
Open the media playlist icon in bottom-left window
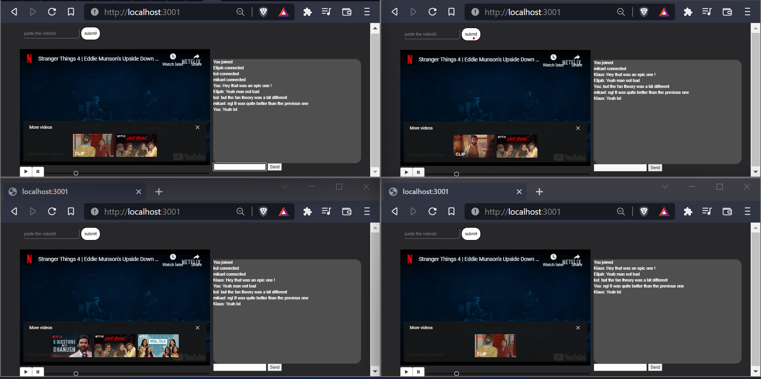point(326,211)
